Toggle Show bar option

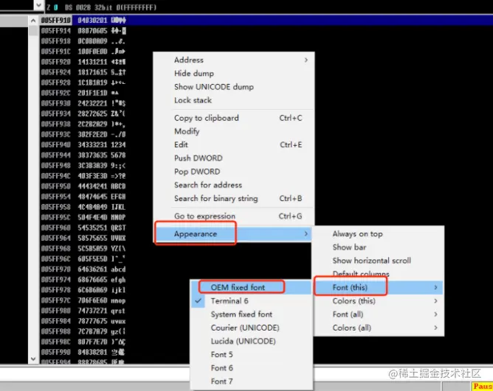(379, 247)
